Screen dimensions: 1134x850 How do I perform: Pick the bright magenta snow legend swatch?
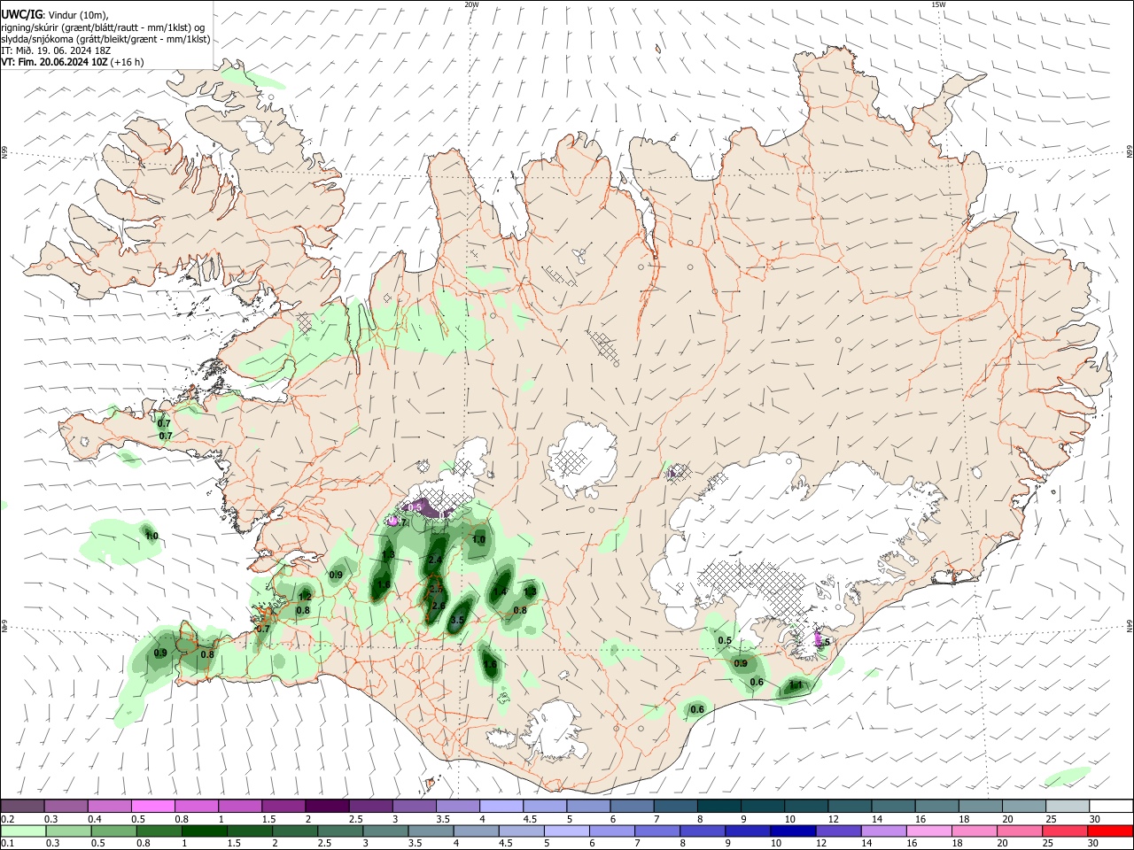click(153, 806)
